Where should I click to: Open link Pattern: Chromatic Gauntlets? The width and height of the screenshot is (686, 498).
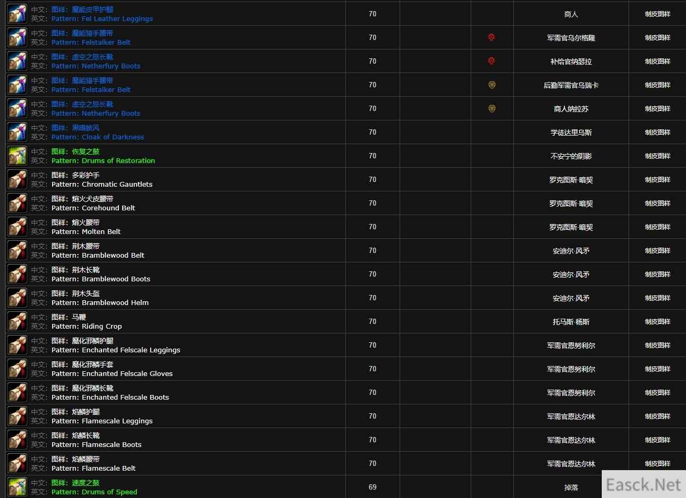coord(102,184)
